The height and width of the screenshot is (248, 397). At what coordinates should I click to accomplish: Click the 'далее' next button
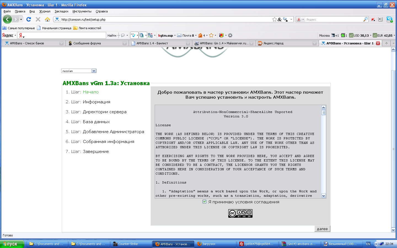(322, 229)
